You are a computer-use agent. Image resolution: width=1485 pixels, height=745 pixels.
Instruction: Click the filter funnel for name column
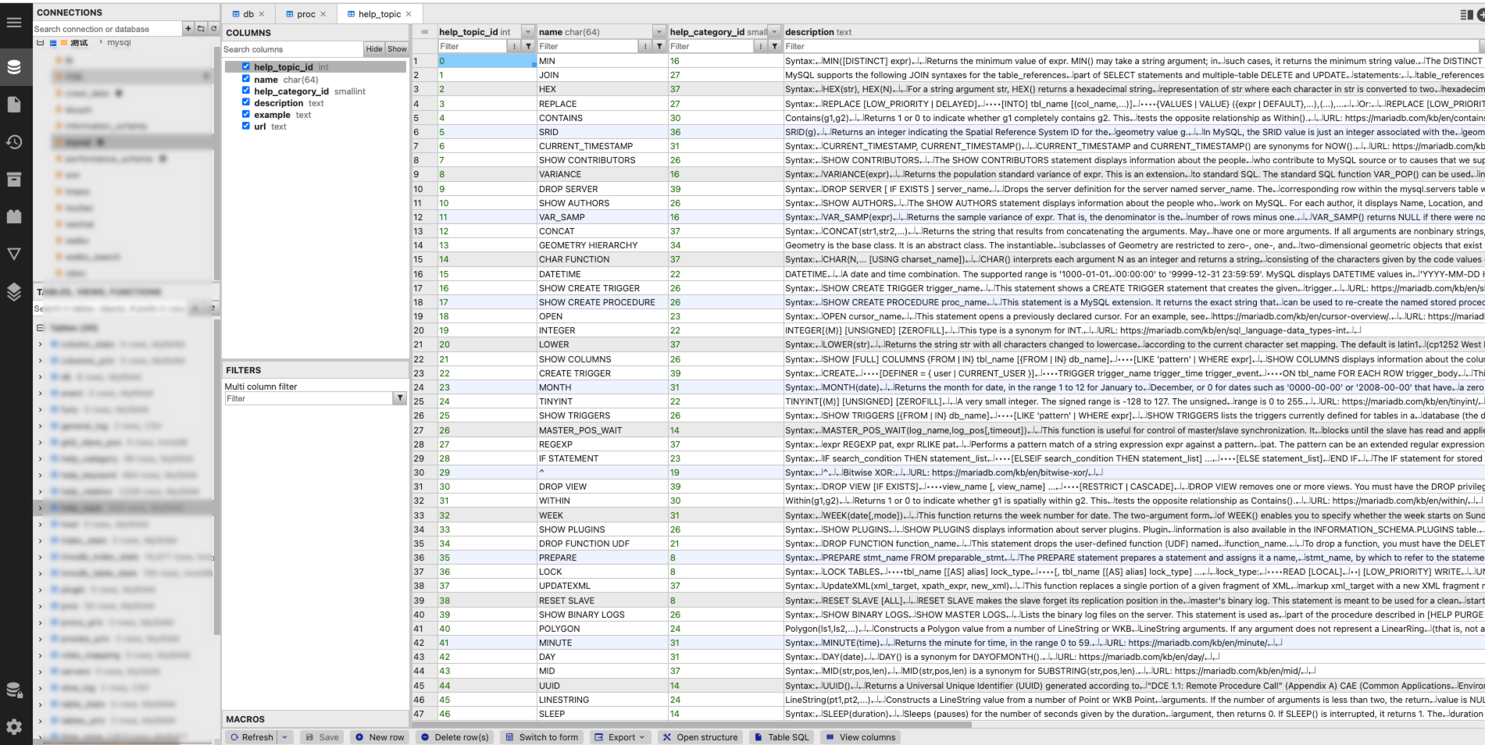point(660,46)
